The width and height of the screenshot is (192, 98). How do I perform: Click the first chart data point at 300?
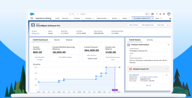point(39,82)
